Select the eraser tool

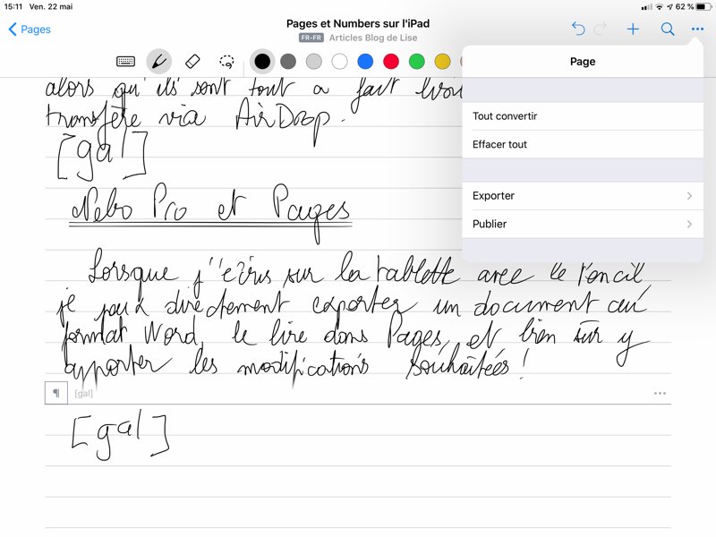(x=192, y=62)
